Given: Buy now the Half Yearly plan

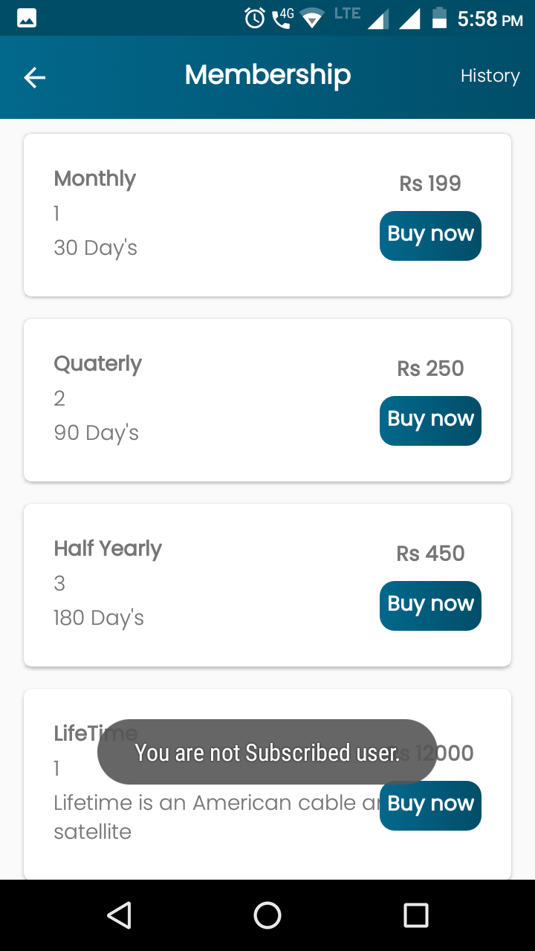Looking at the screenshot, I should coord(430,606).
